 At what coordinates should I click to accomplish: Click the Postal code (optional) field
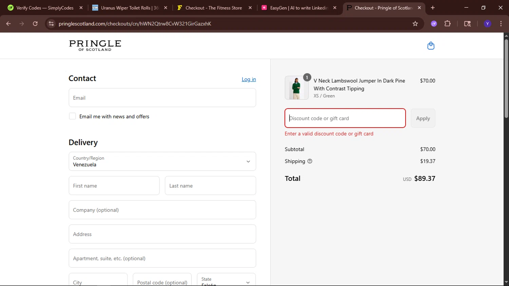pos(162,280)
